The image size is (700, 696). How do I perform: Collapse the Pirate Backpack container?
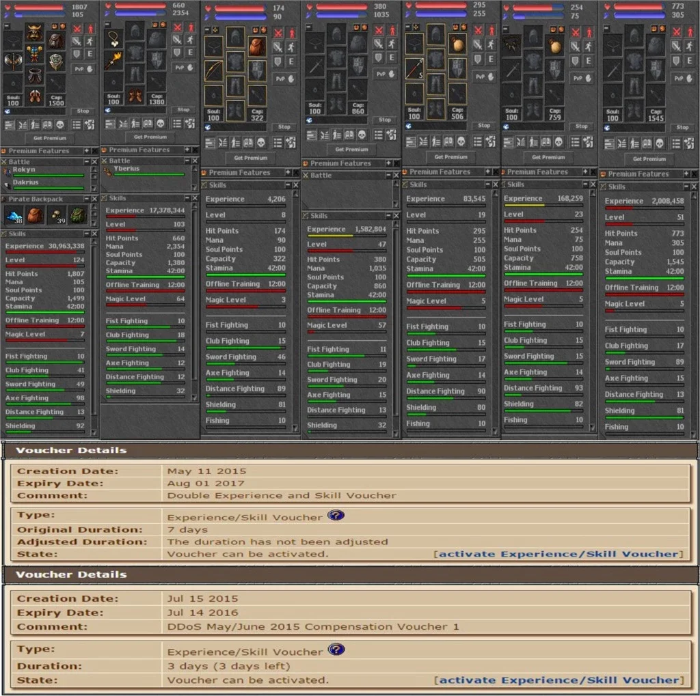[87, 199]
